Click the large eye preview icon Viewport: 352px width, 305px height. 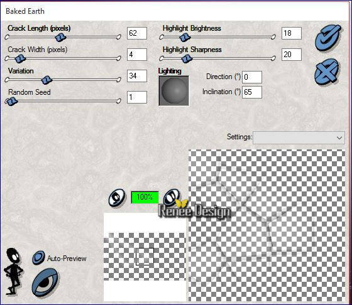(x=45, y=282)
